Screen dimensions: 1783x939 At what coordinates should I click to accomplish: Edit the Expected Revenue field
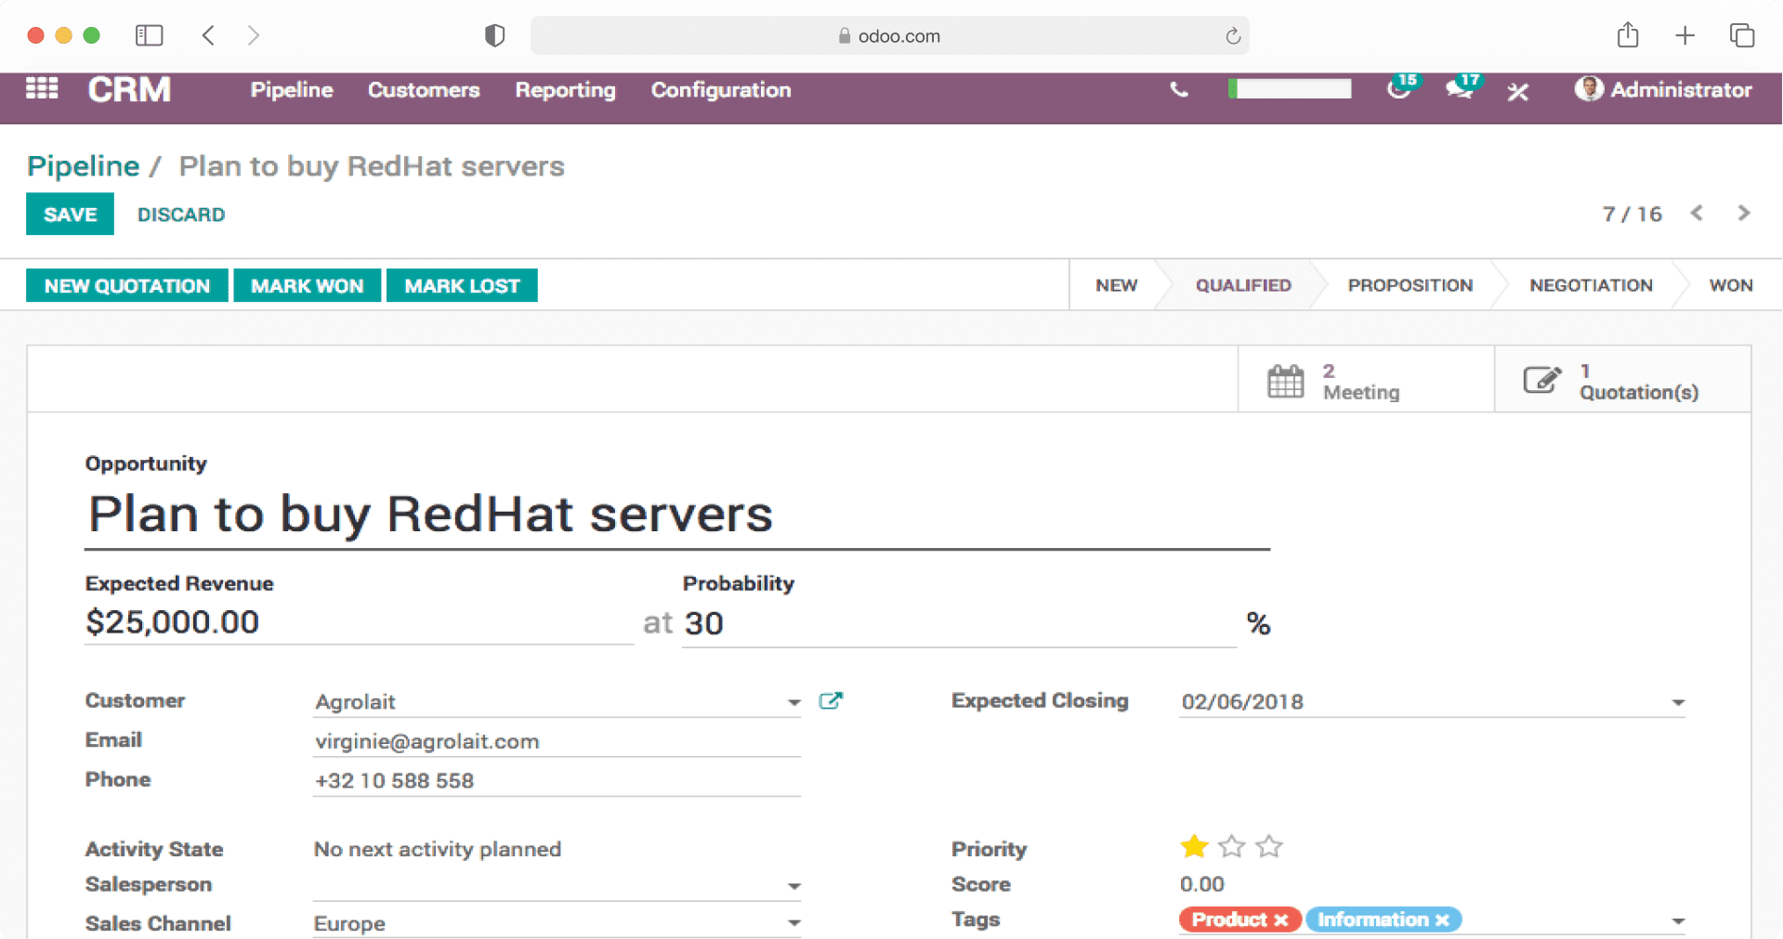359,622
